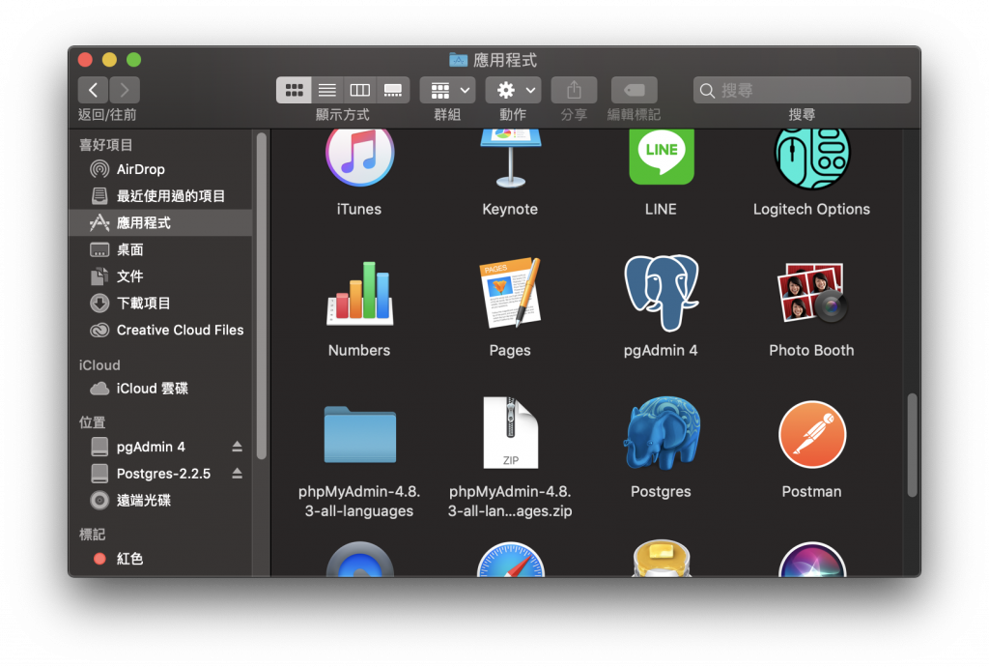Click the Documents (文件) sidebar icon
Screen dimensions: 989x667
99,276
